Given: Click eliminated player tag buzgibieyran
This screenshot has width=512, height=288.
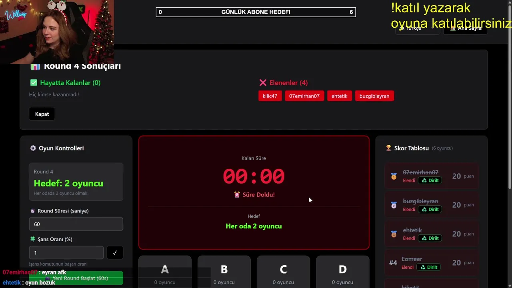Looking at the screenshot, I should pos(374,96).
